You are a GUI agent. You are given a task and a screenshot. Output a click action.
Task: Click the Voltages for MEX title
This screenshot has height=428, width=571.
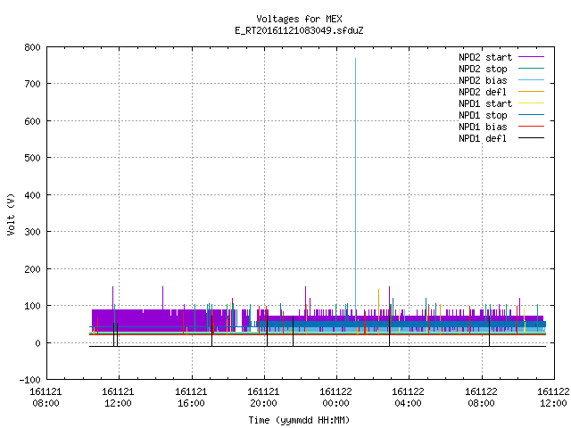pos(299,19)
